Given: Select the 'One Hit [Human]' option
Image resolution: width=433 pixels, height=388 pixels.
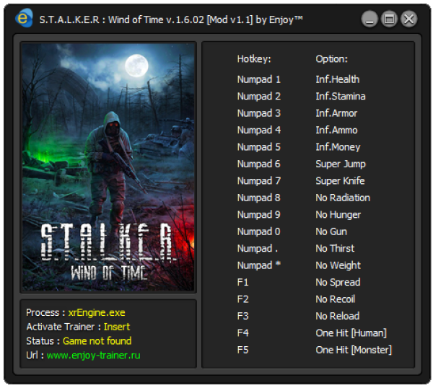Looking at the screenshot, I should [x=351, y=333].
